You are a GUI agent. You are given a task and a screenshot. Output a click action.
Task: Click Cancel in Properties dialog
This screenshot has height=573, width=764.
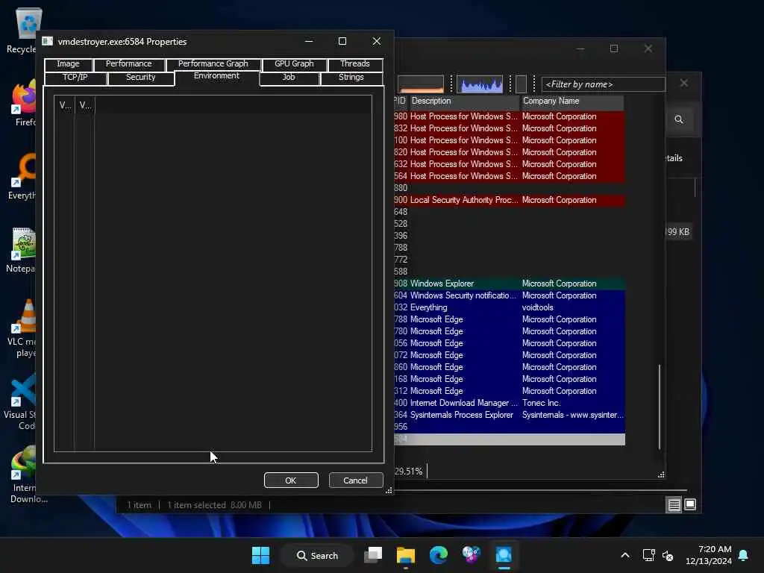point(355,480)
